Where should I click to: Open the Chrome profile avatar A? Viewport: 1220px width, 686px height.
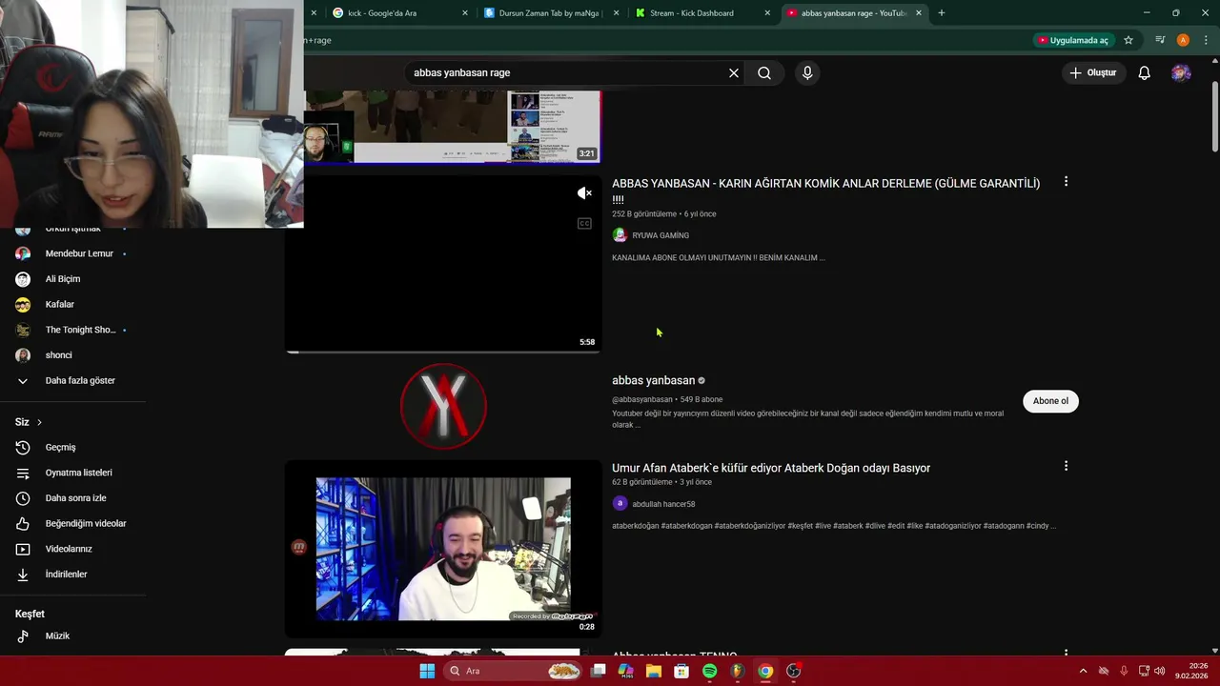click(1183, 40)
